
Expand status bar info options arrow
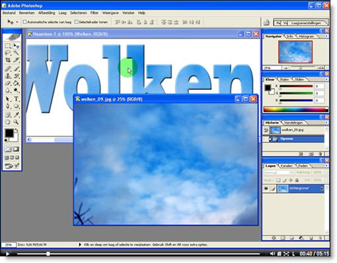tap(80, 244)
